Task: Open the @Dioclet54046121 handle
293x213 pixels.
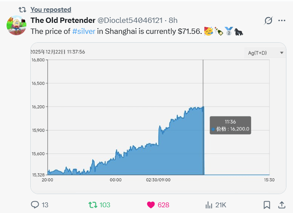Action: pyautogui.click(x=130, y=20)
